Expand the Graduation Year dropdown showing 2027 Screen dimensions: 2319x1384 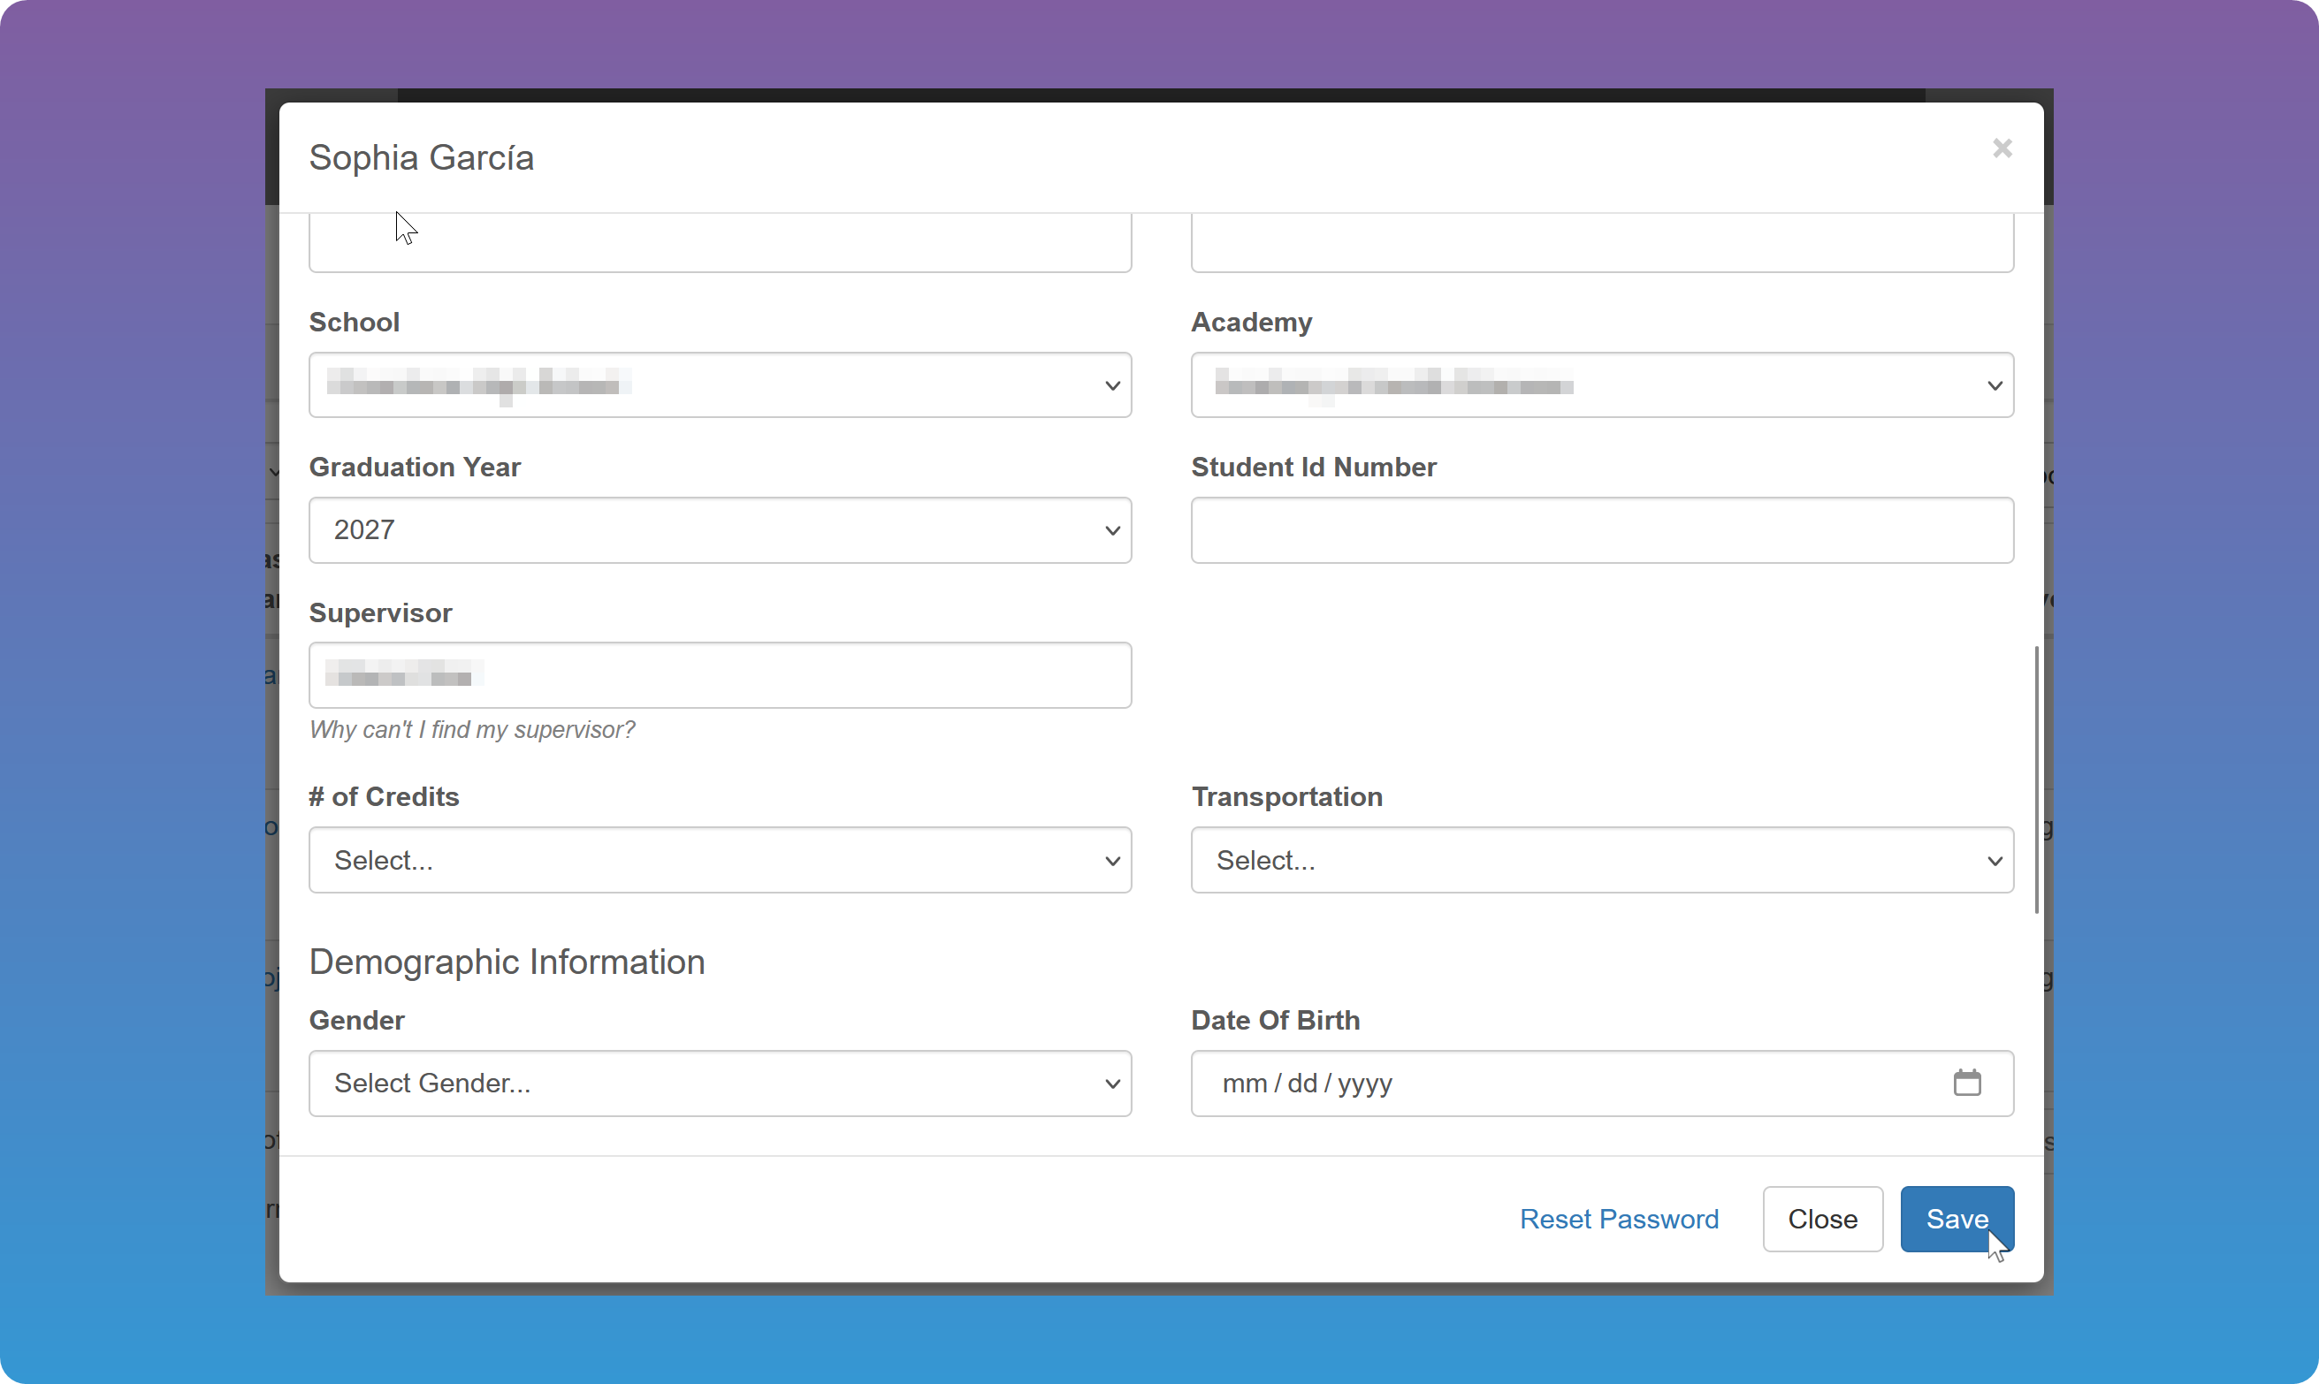click(721, 529)
